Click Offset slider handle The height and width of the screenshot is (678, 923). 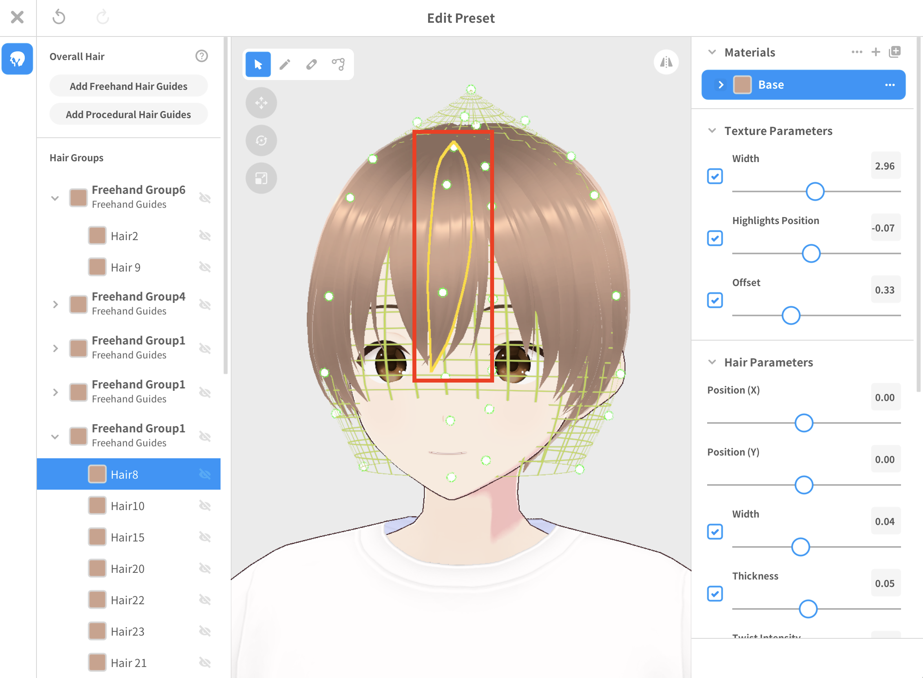791,315
